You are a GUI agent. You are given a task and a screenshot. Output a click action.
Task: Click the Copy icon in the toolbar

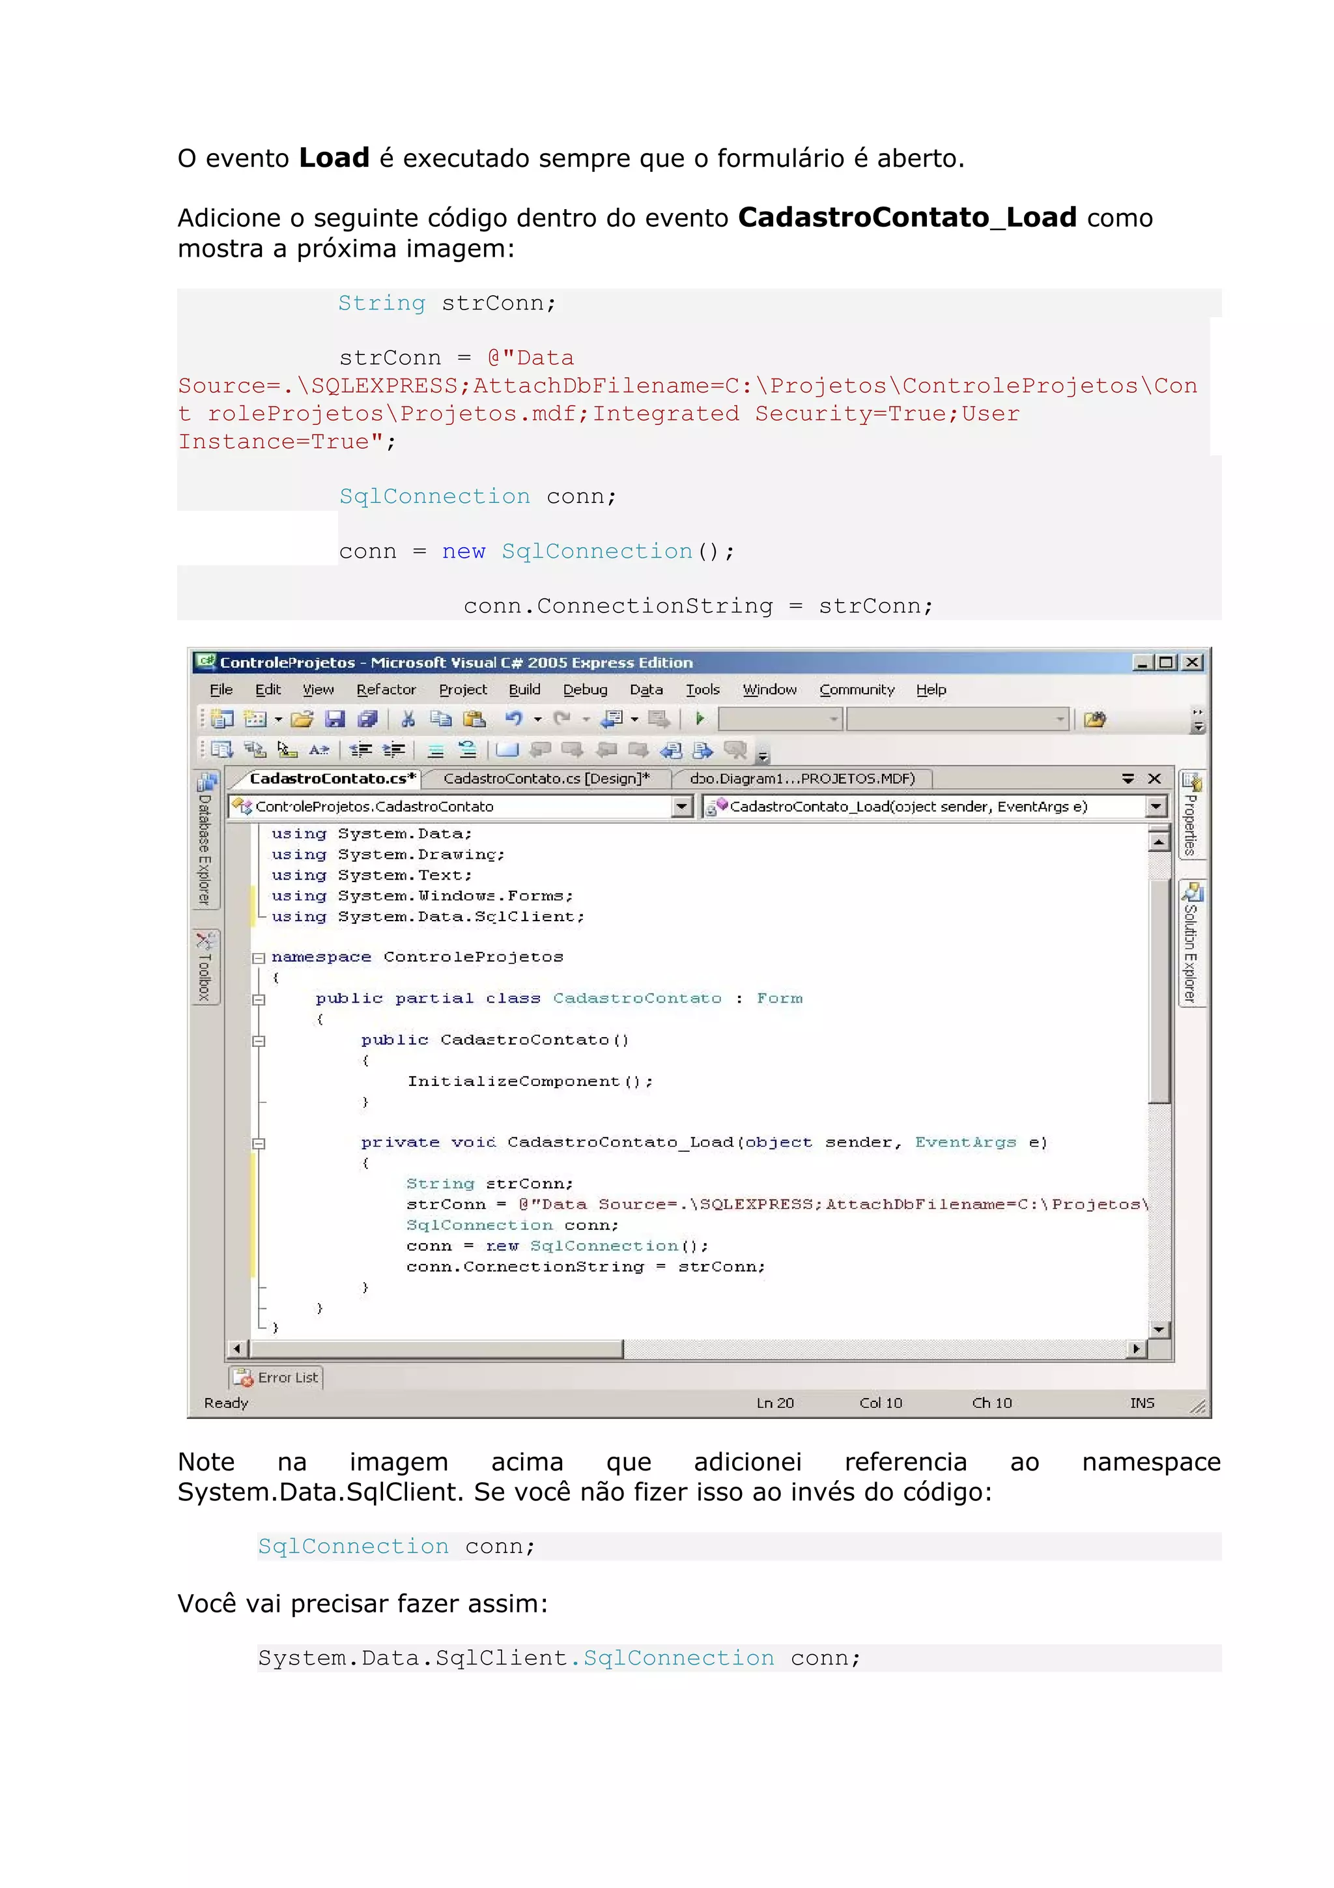442,719
